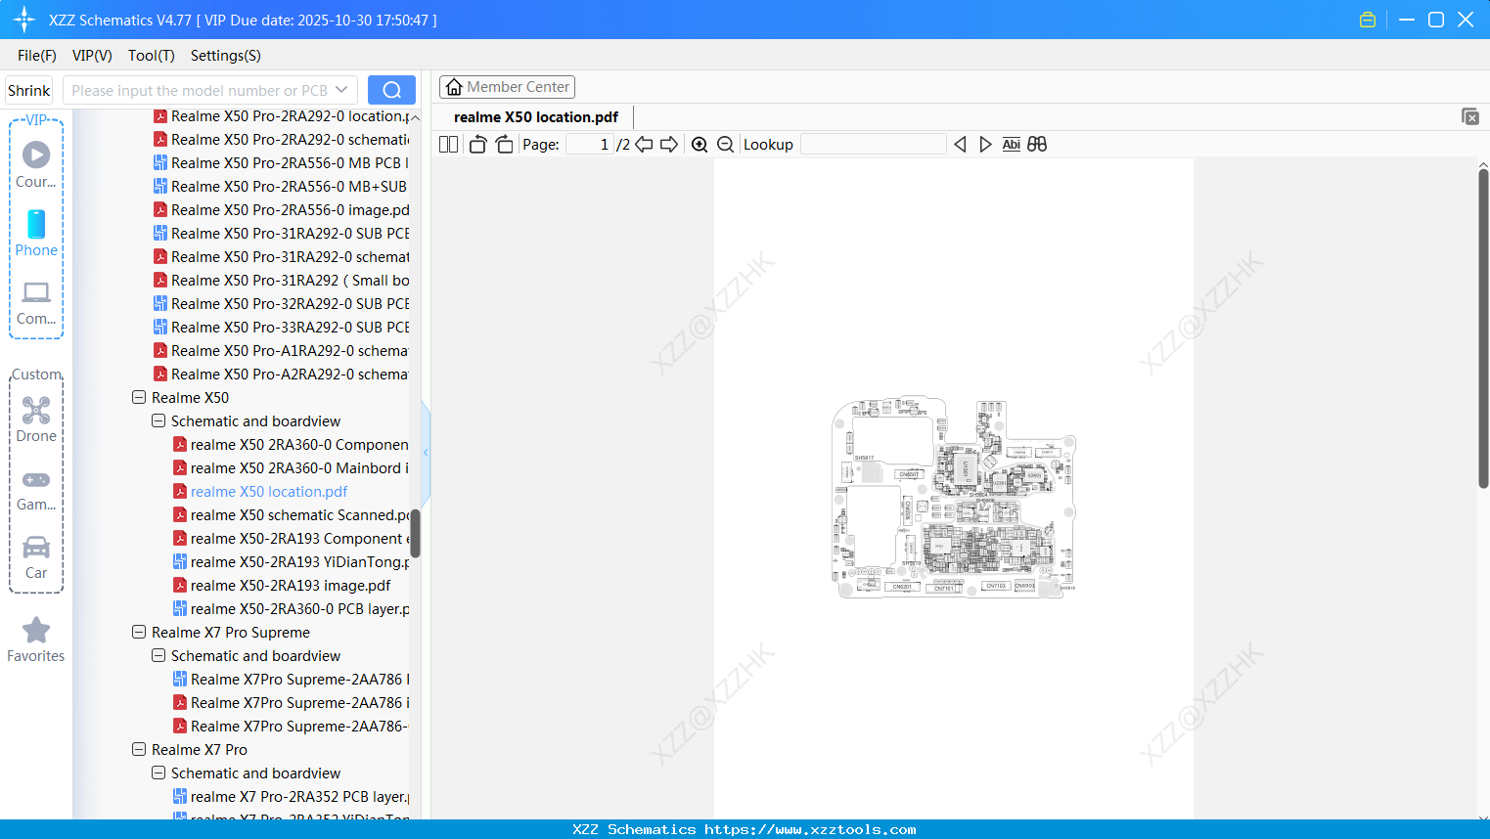
Task: Open Realme X50 Pro-A1RA292-0 schematic file
Action: (281, 351)
